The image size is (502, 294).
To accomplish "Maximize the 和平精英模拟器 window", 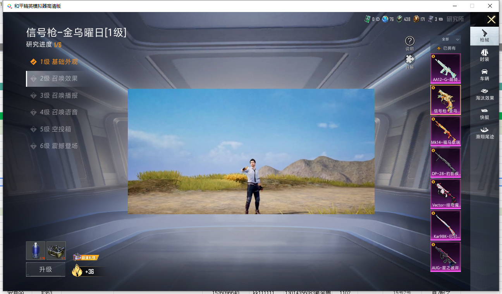I will point(472,6).
